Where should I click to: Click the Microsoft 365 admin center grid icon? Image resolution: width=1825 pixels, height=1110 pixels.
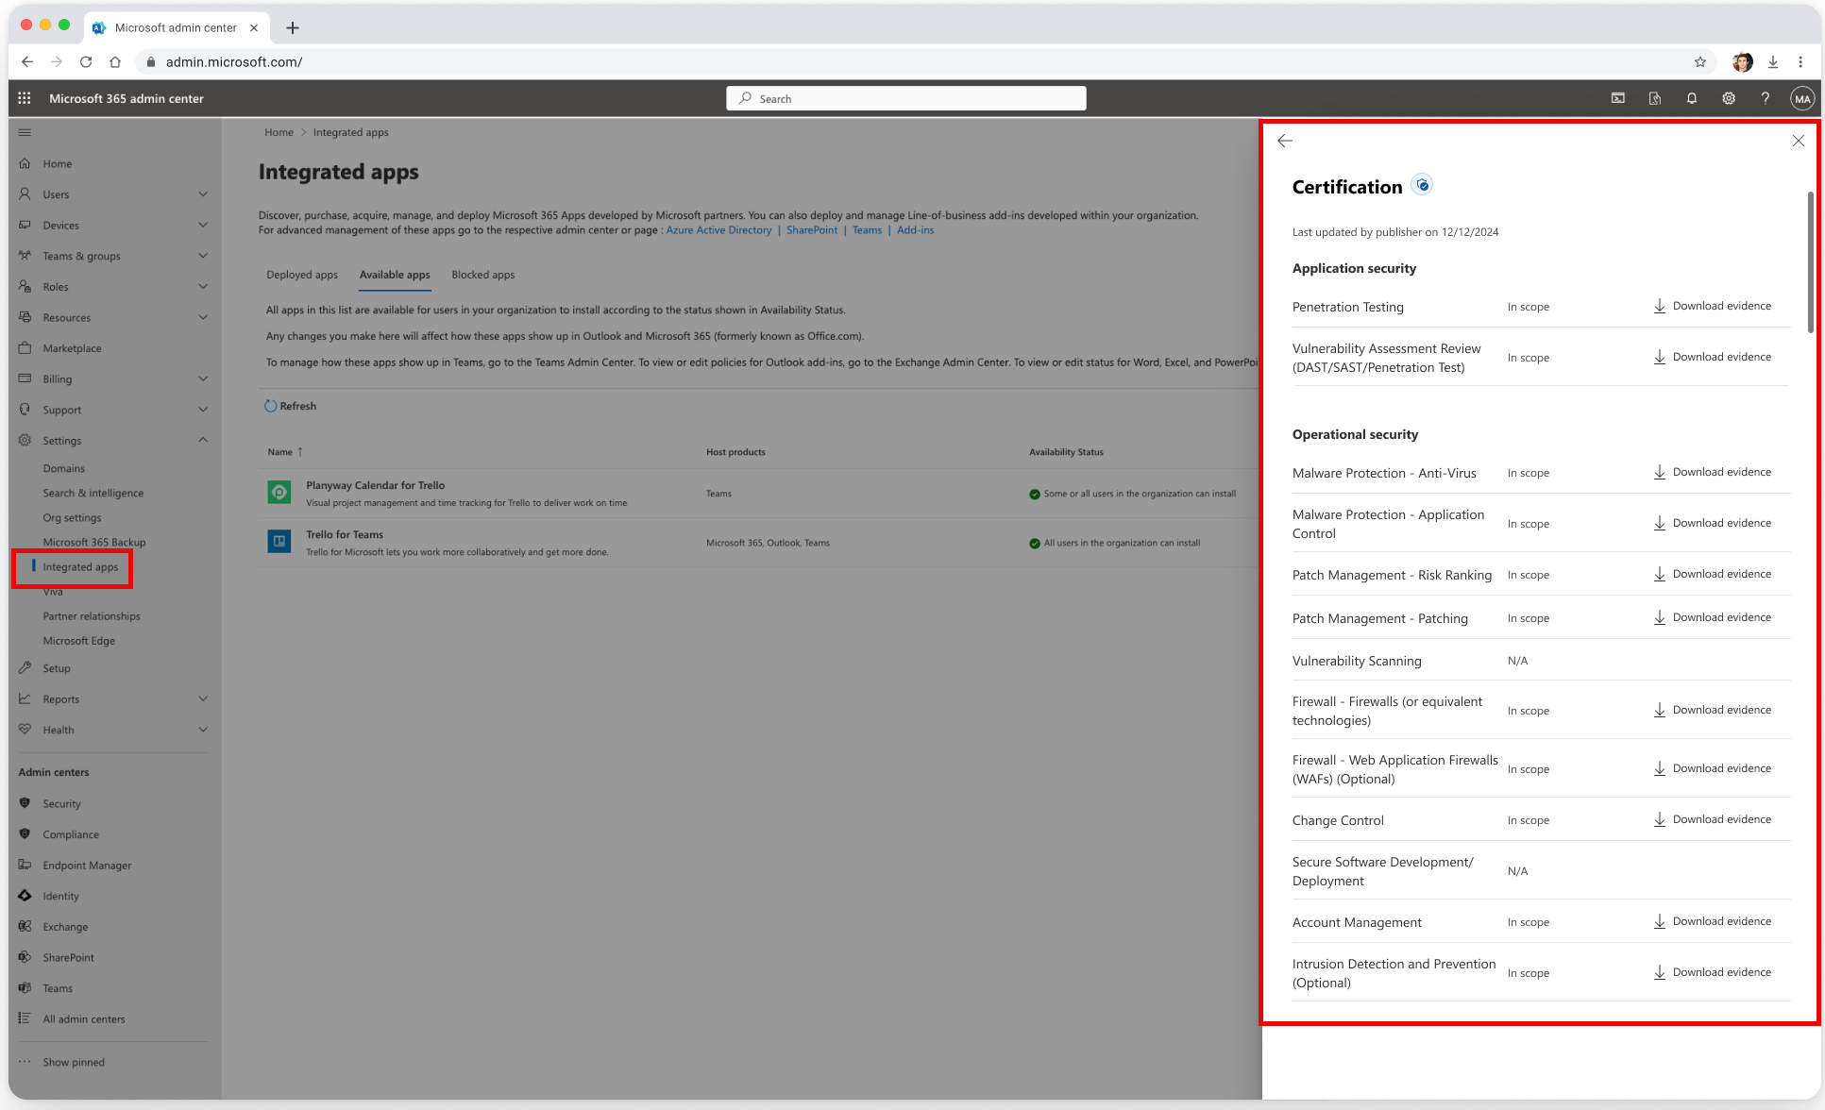coord(25,98)
